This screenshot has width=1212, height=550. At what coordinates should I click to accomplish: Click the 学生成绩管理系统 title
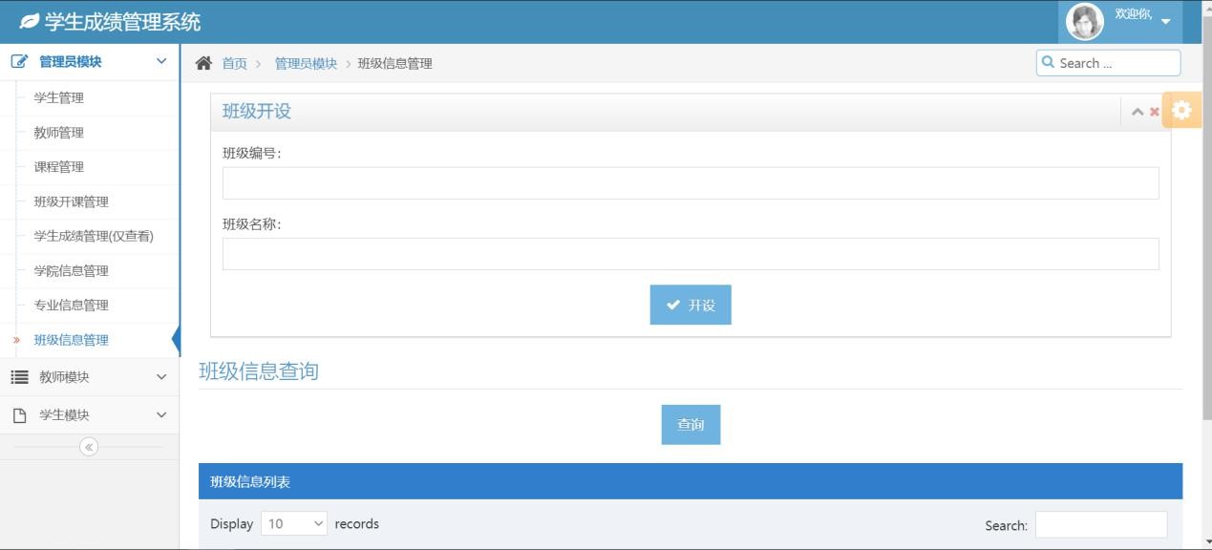122,21
